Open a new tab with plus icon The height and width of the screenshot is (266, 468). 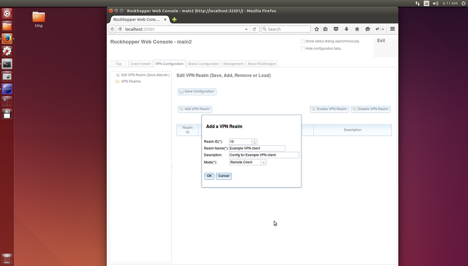pyautogui.click(x=175, y=19)
